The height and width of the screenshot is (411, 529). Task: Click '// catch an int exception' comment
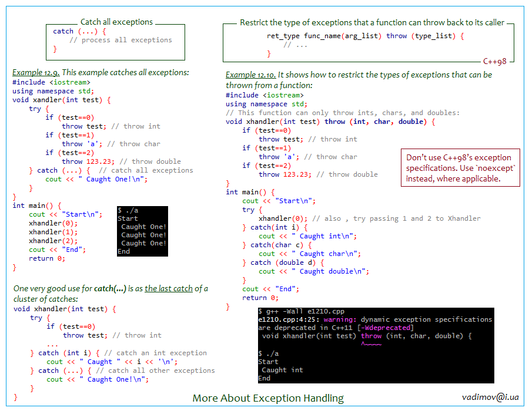[x=155, y=353]
